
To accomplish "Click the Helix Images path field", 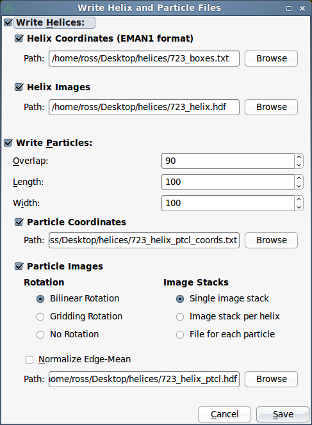I will pos(144,108).
